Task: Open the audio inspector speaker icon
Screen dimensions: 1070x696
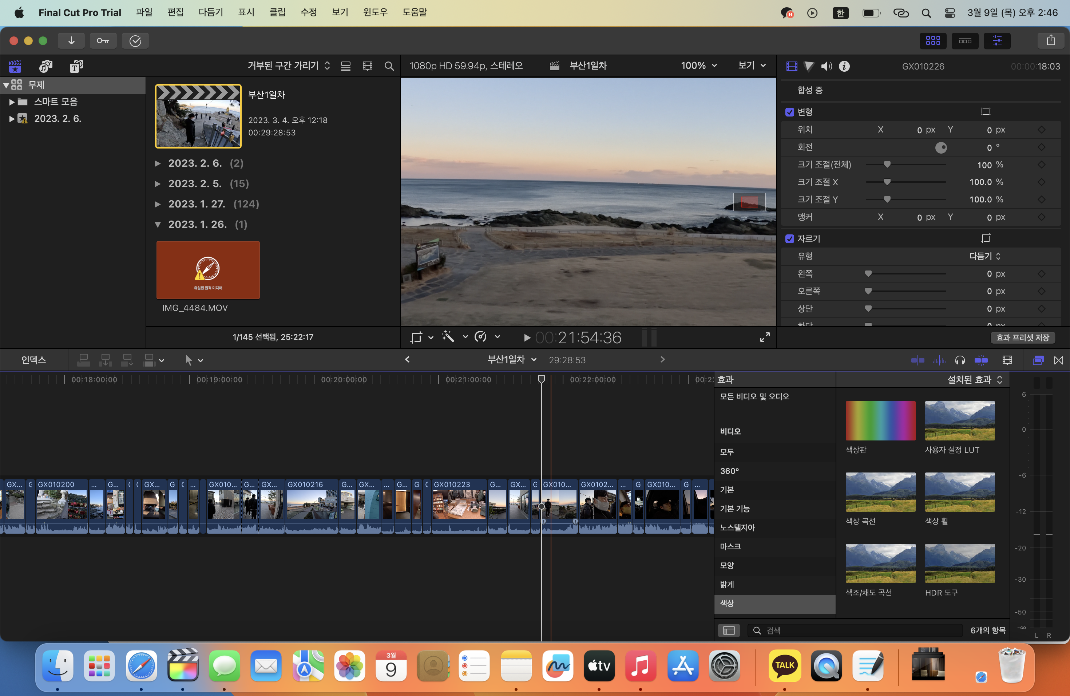Action: 826,66
